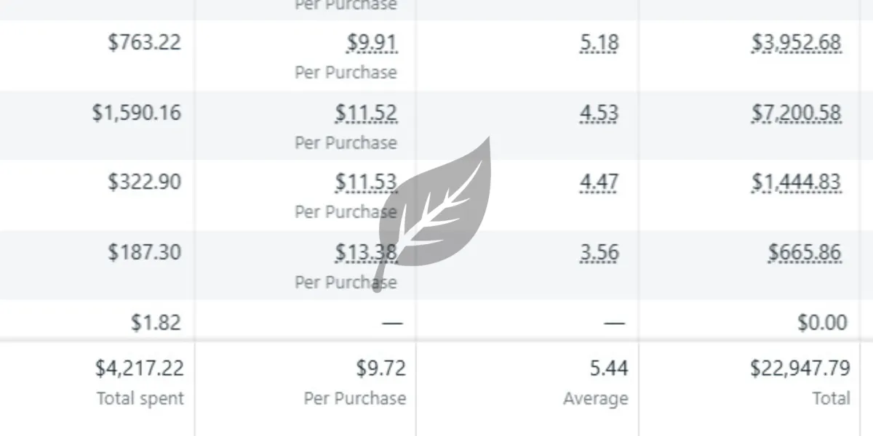Image resolution: width=873 pixels, height=436 pixels.
Task: Open the $11.53 per purchase cost link
Action: (x=367, y=182)
